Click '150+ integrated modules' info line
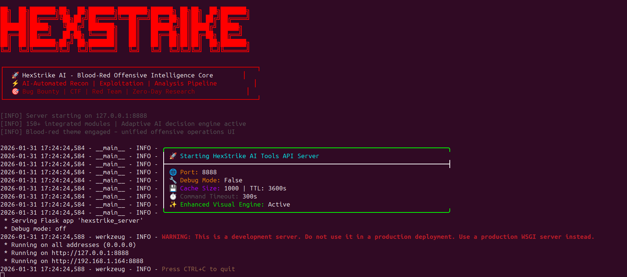This screenshot has width=627, height=277. 123,124
